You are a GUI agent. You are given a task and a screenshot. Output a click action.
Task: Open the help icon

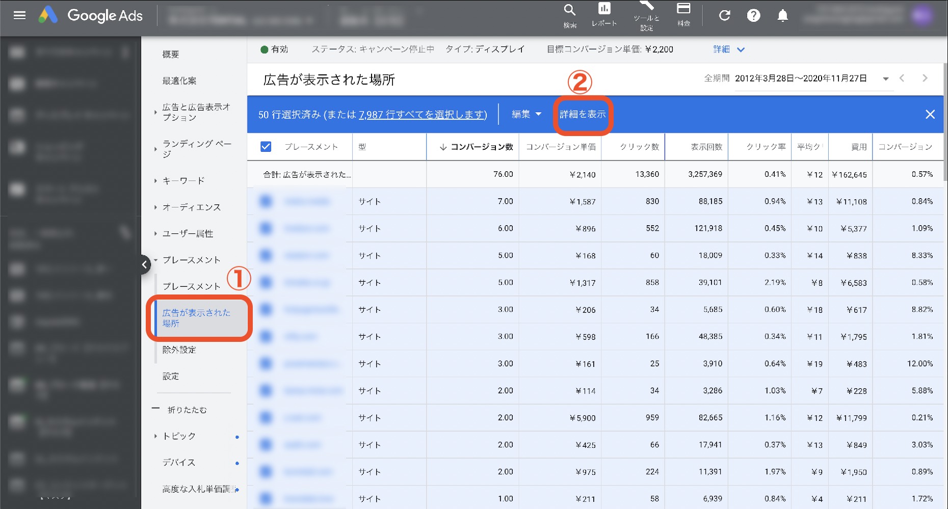coord(754,15)
